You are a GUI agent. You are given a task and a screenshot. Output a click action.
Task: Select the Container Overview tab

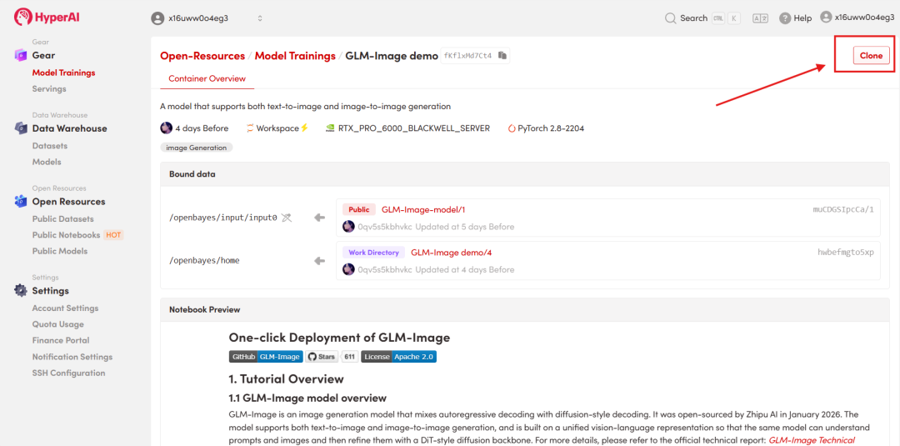click(x=207, y=78)
